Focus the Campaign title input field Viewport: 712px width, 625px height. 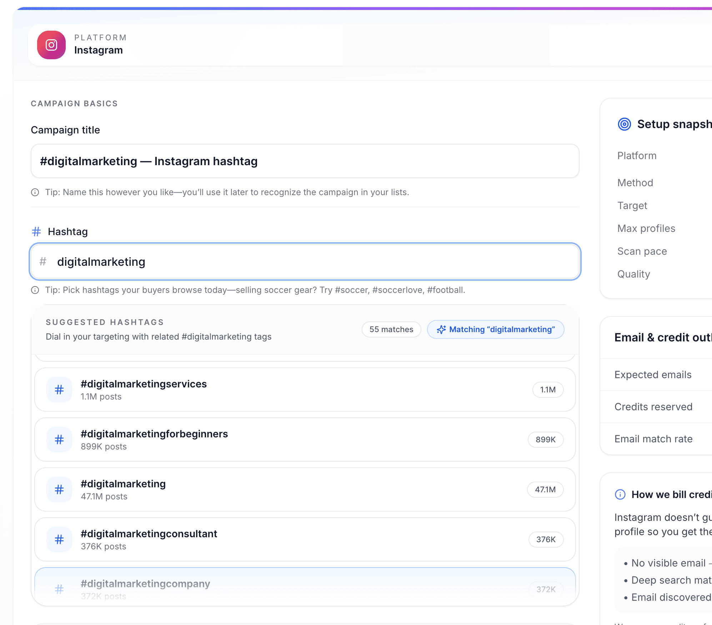tap(305, 161)
